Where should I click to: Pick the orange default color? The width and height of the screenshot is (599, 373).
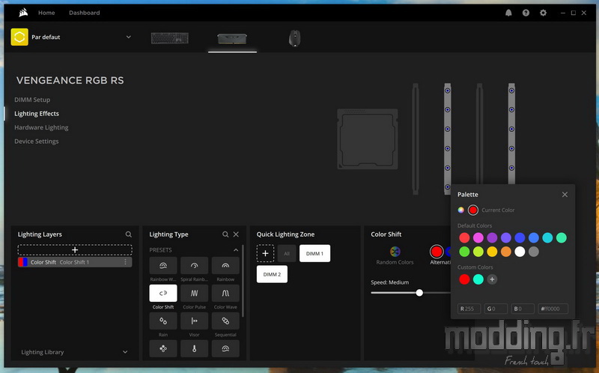click(x=506, y=252)
